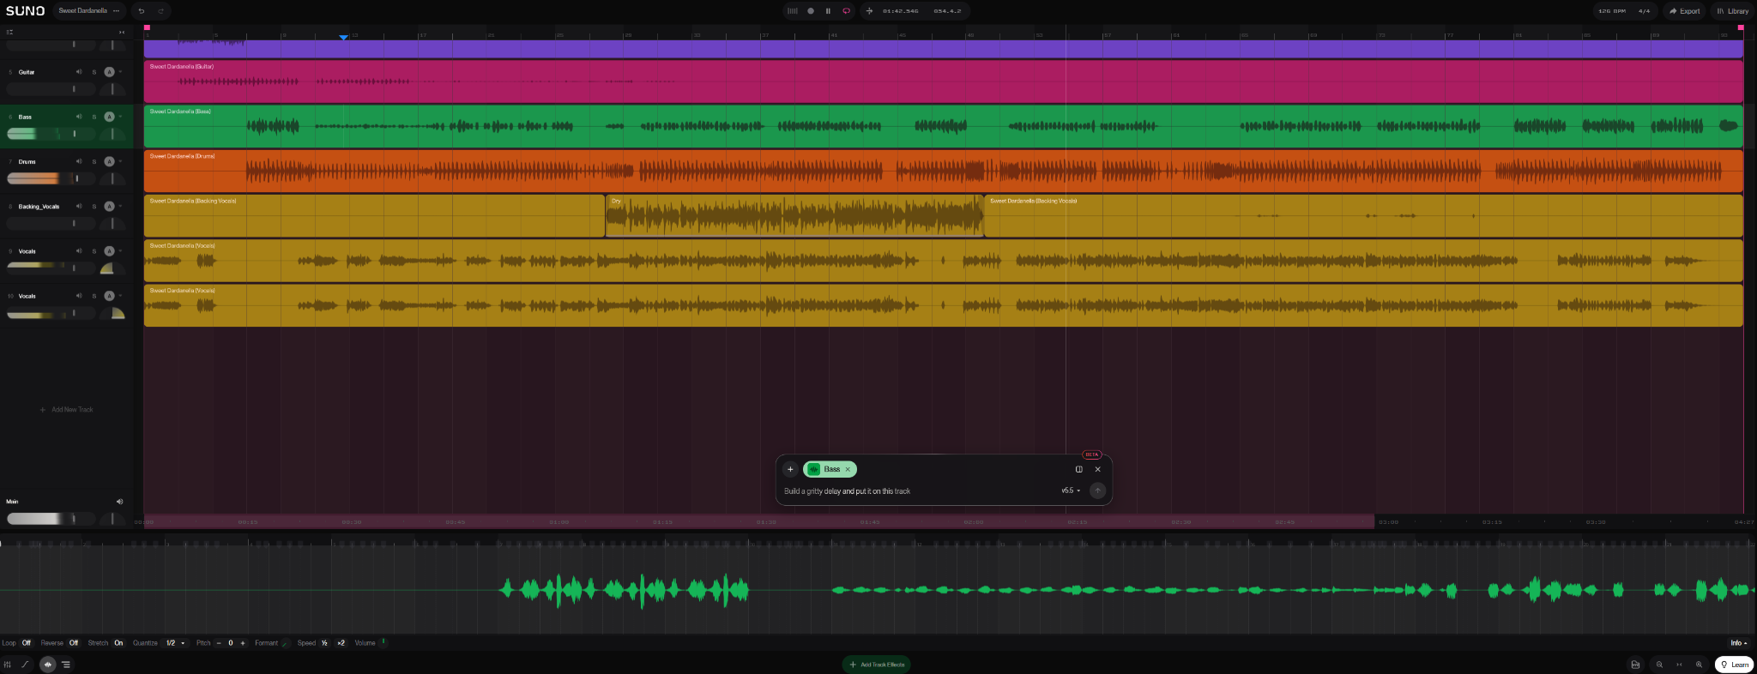The height and width of the screenshot is (674, 1757).
Task: Pause playback in the transport bar
Action: point(828,11)
